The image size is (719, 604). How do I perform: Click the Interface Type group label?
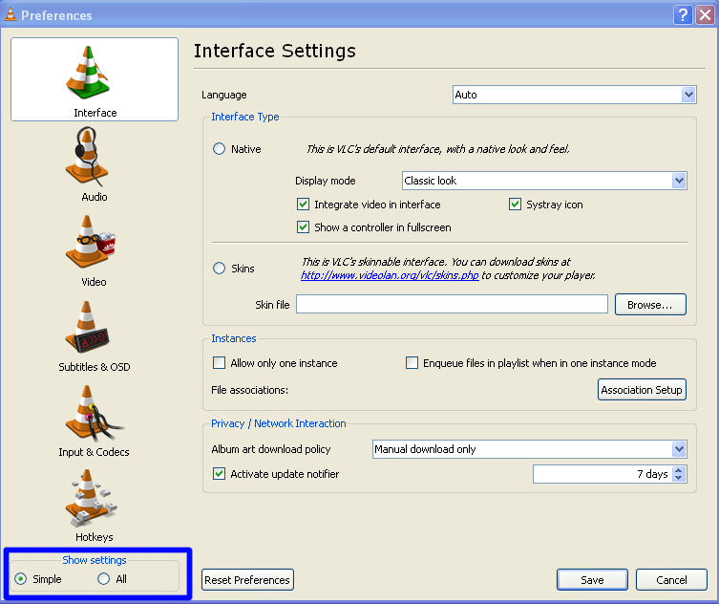coord(244,117)
